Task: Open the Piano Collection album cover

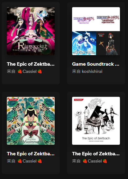Action: point(96,121)
